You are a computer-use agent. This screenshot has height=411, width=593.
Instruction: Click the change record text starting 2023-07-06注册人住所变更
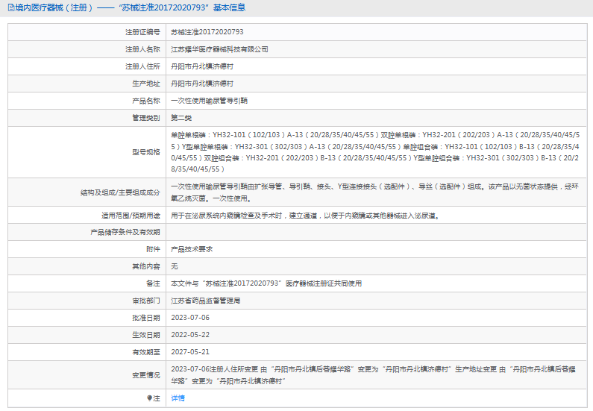click(x=373, y=375)
